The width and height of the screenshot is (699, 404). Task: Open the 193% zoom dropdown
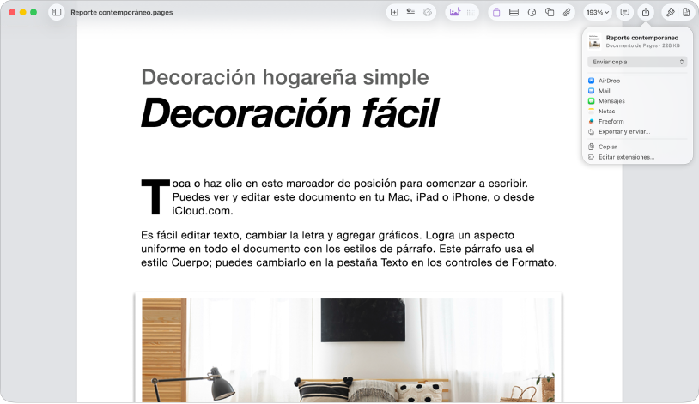pyautogui.click(x=598, y=13)
